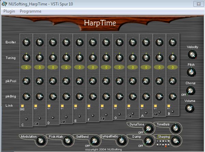The image size is (205, 152).
Task: Toggle the Link switch for G string
Action: pos(115,106)
